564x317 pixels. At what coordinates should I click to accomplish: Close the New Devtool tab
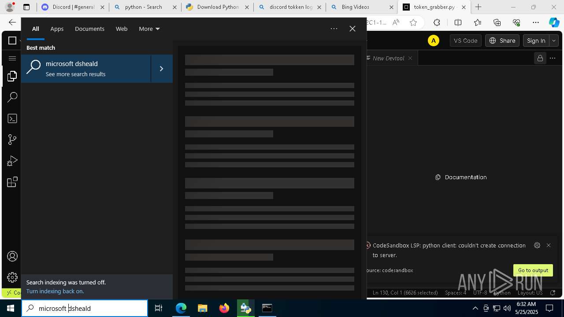click(x=410, y=58)
